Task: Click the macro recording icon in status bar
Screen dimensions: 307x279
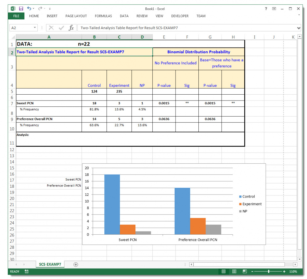Action: (x=27, y=272)
